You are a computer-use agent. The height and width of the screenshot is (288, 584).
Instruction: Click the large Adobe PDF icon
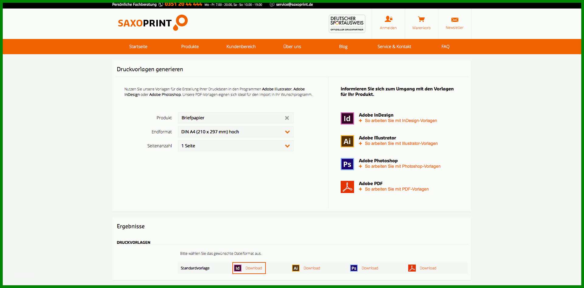pyautogui.click(x=347, y=187)
